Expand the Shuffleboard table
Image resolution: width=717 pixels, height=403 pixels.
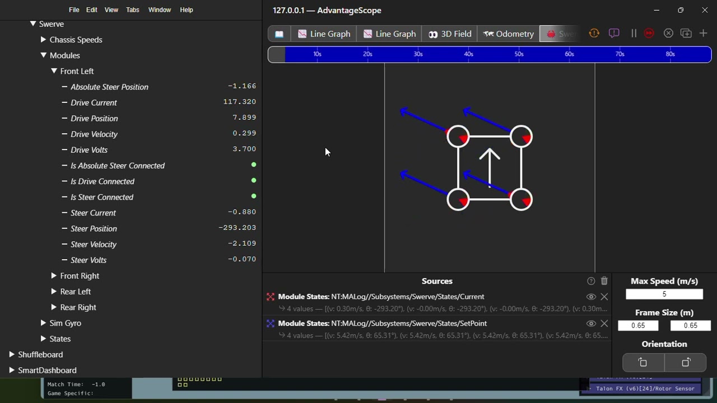coord(12,354)
